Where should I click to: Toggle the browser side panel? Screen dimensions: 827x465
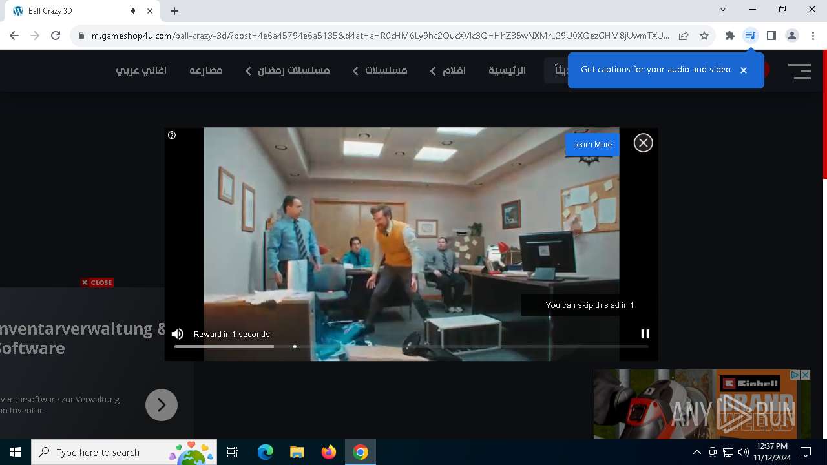click(771, 36)
